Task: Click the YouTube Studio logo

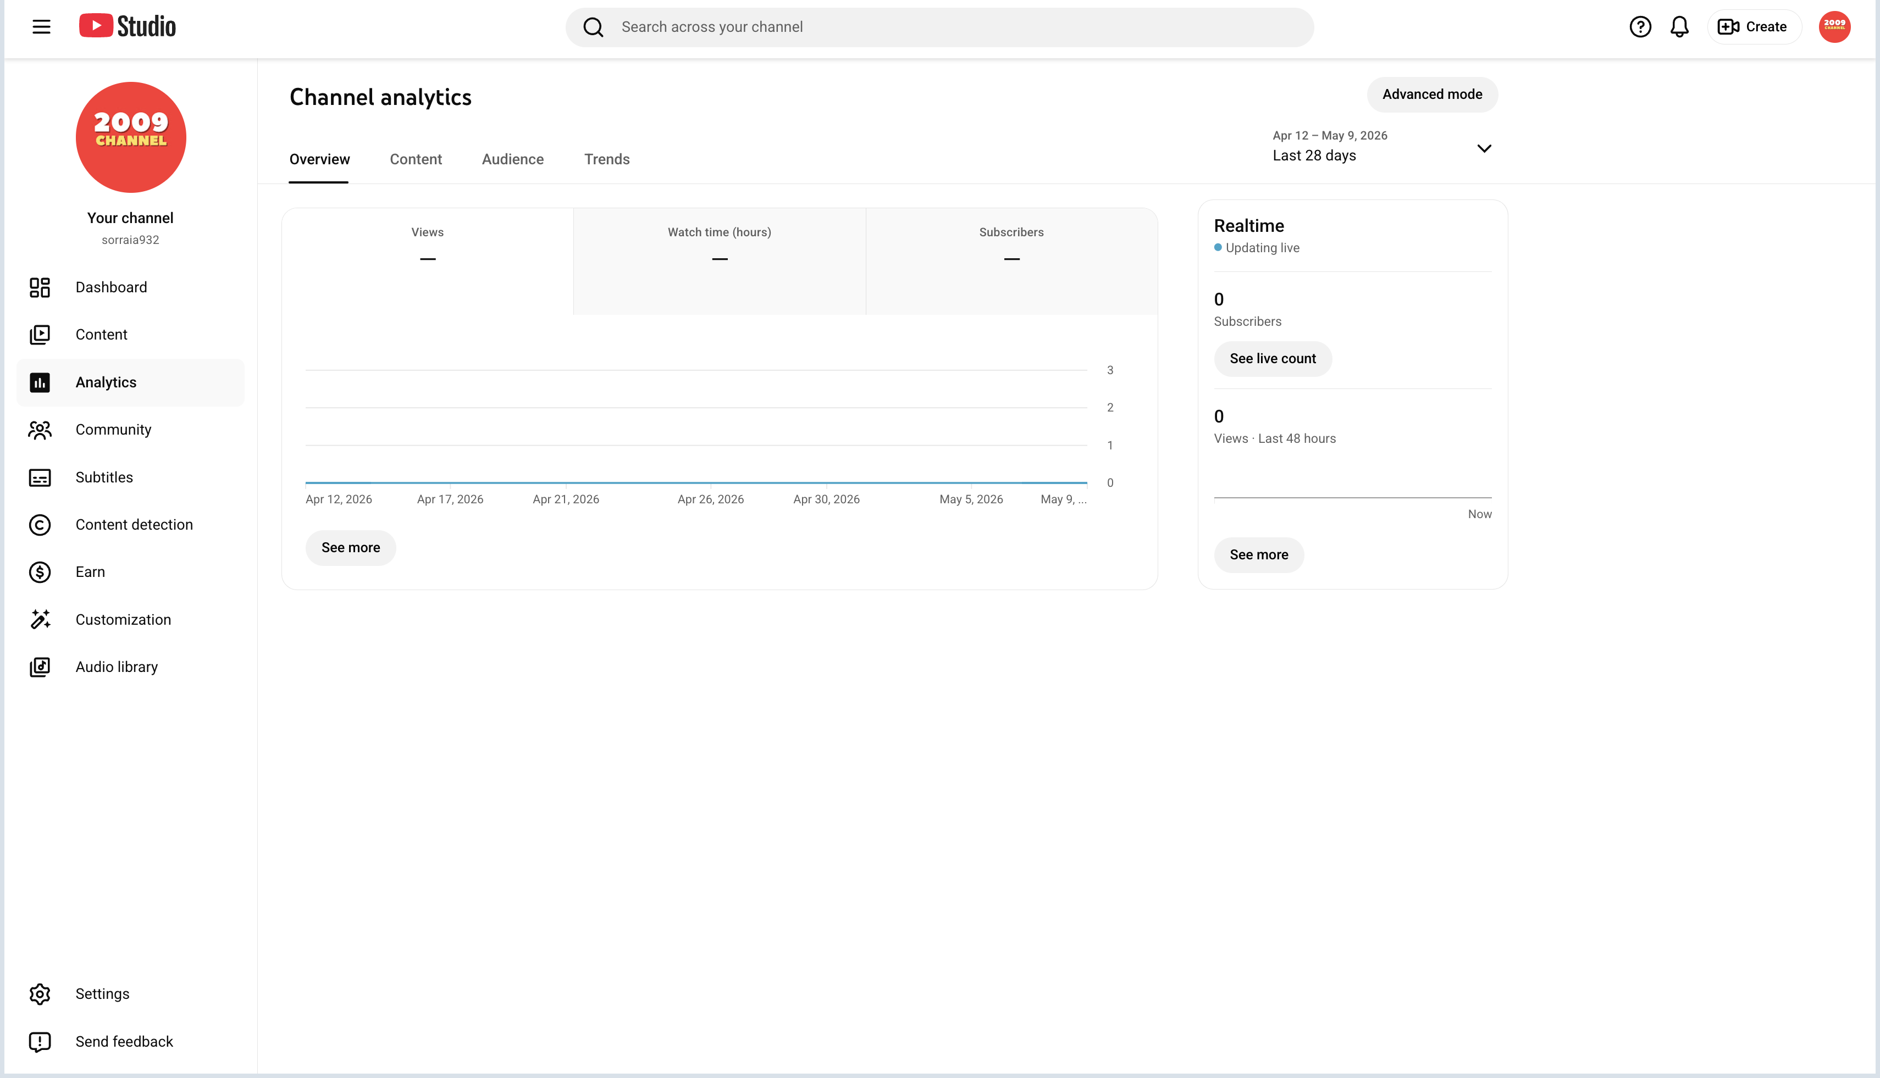Action: coord(128,27)
